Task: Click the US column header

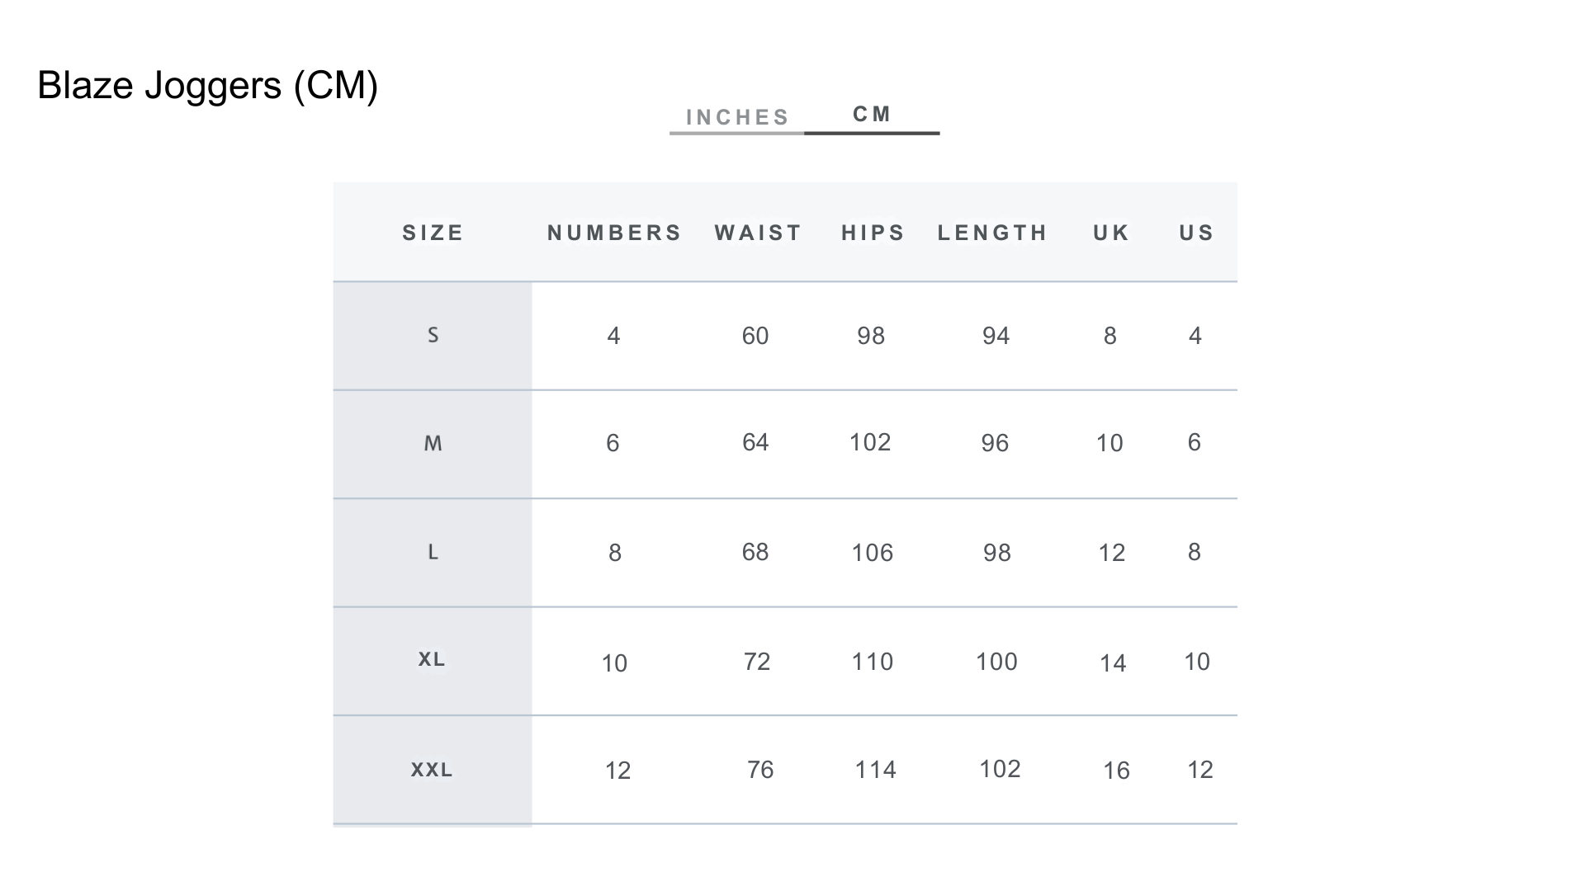Action: point(1196,233)
